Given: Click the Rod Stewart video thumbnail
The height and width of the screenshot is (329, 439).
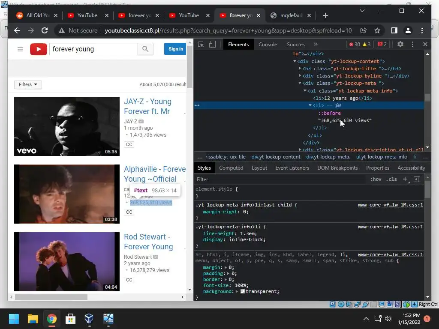Looking at the screenshot, I should [66, 262].
